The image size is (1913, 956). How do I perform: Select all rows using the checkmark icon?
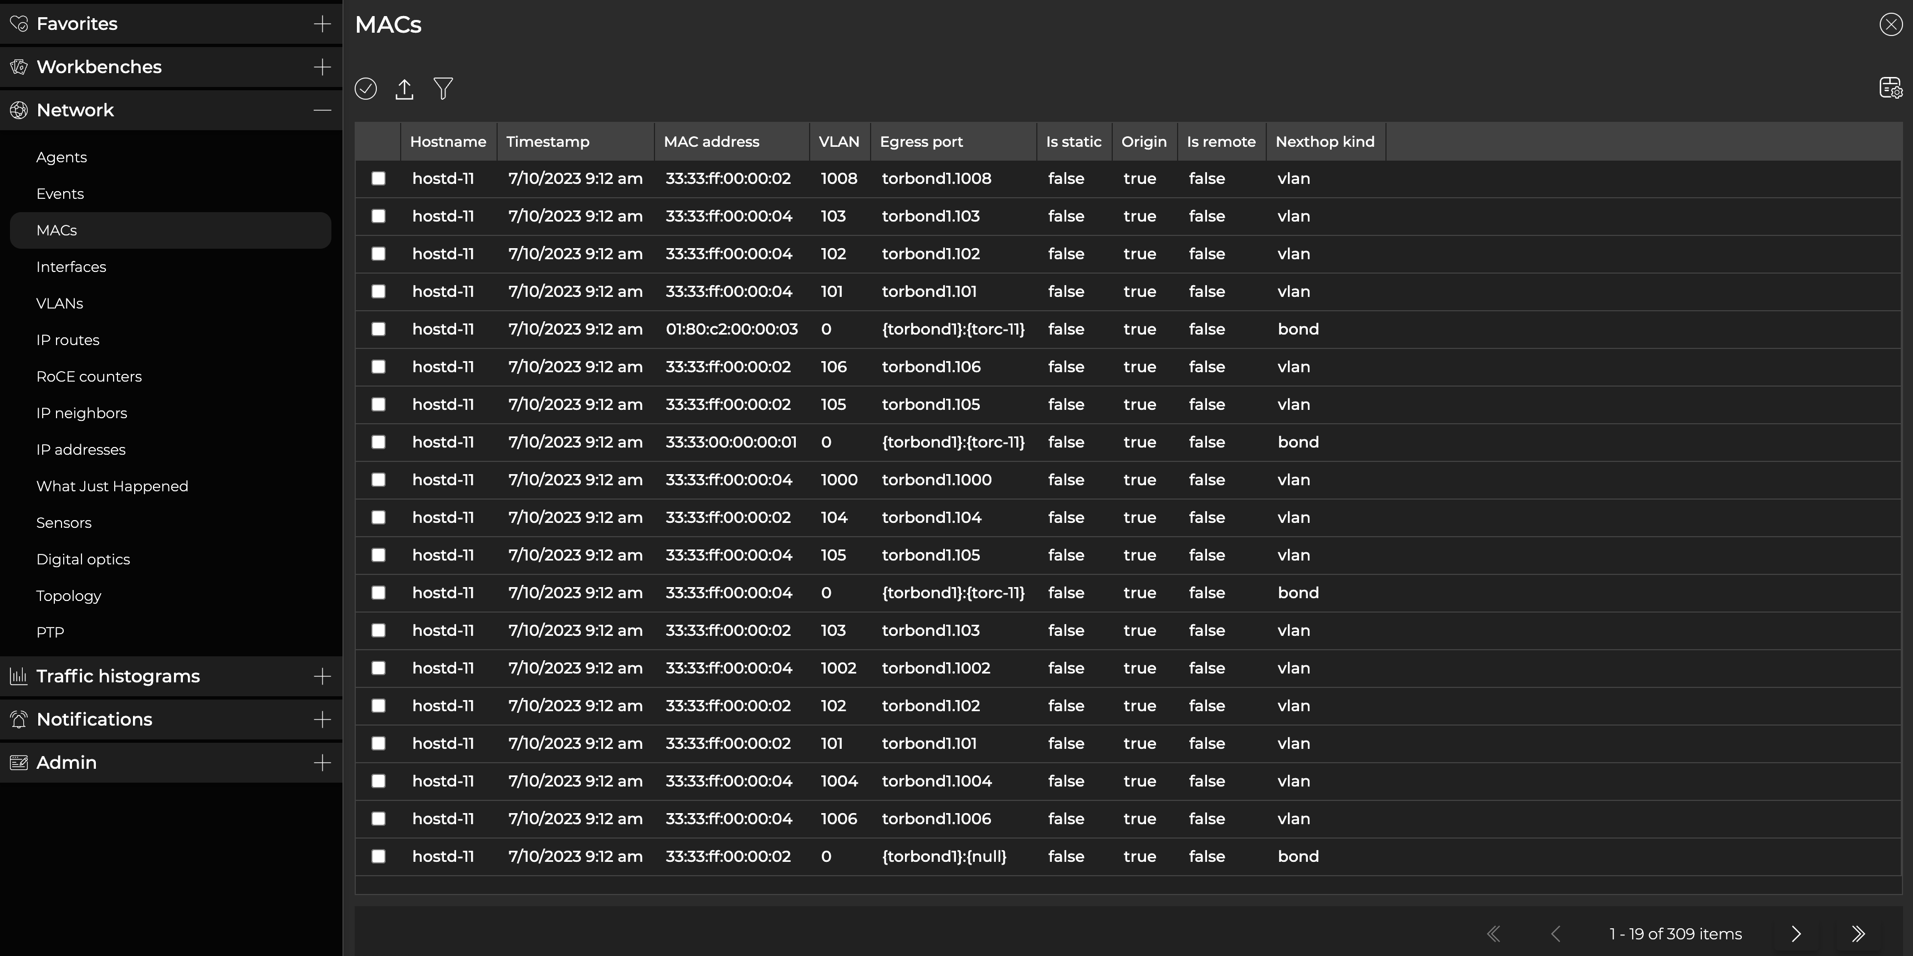click(365, 88)
